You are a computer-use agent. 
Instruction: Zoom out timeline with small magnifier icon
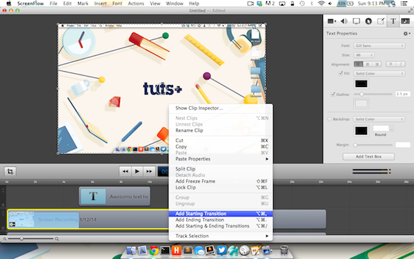(x=5, y=239)
